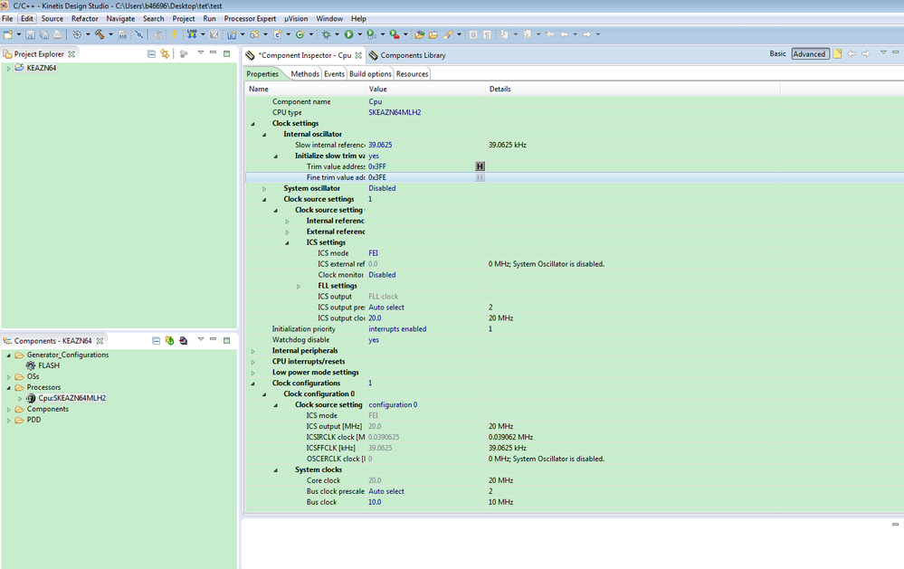Switch to the Events tab

pos(334,74)
